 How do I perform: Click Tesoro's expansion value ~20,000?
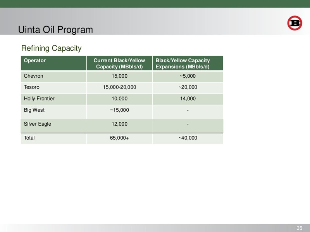tap(188, 87)
